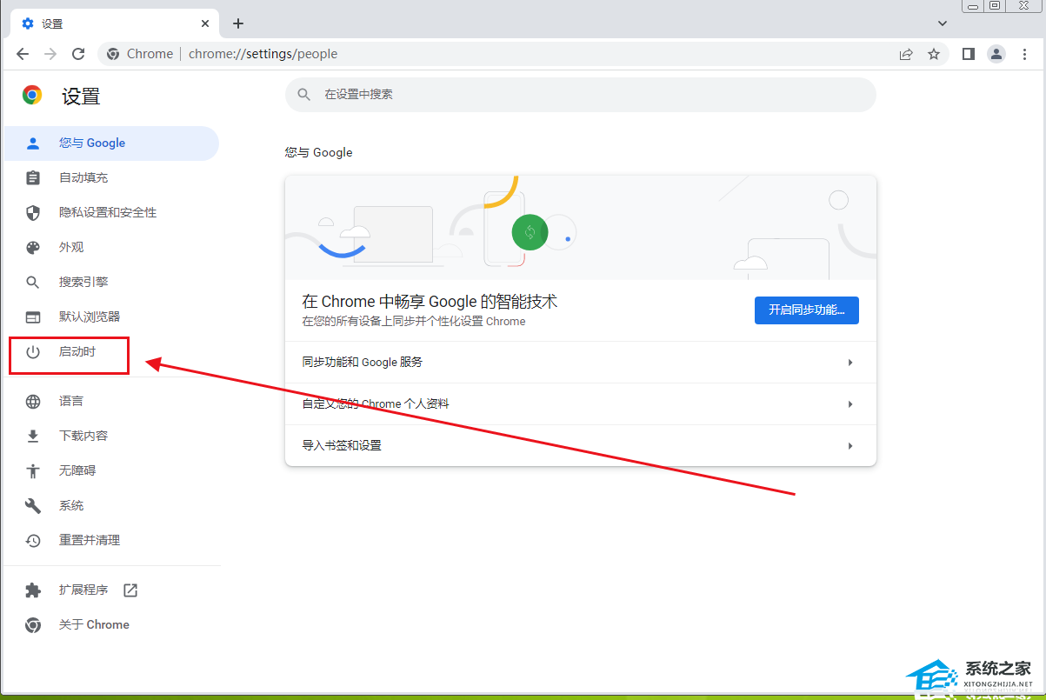Image resolution: width=1046 pixels, height=700 pixels.
Task: Close the 设置 browser tab
Action: 206,23
